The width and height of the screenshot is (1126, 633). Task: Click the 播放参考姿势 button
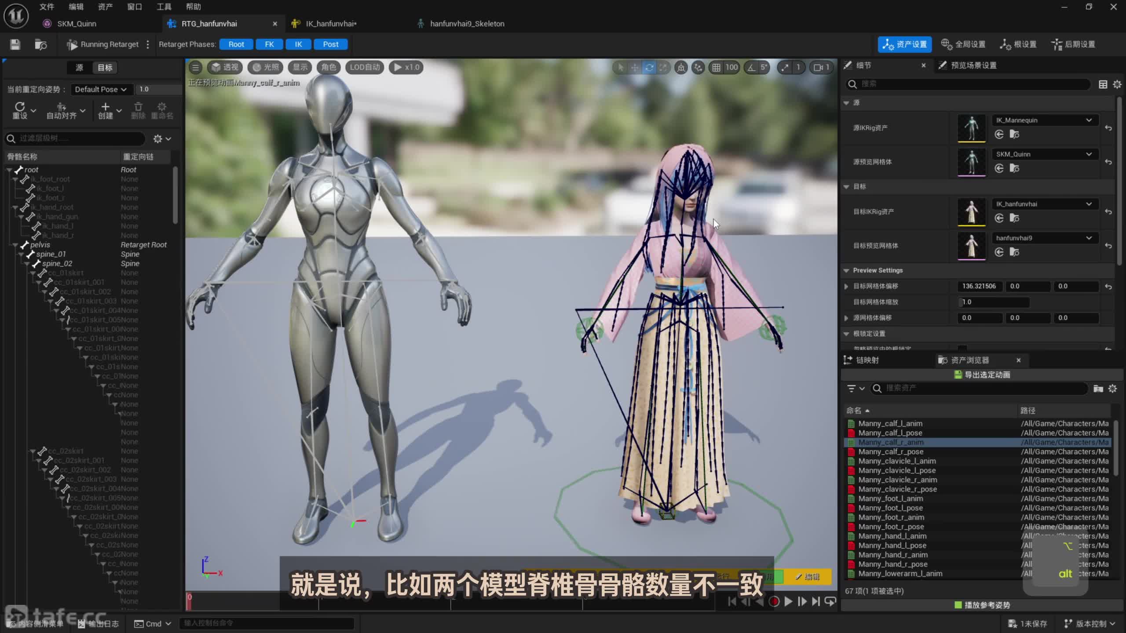(x=982, y=605)
